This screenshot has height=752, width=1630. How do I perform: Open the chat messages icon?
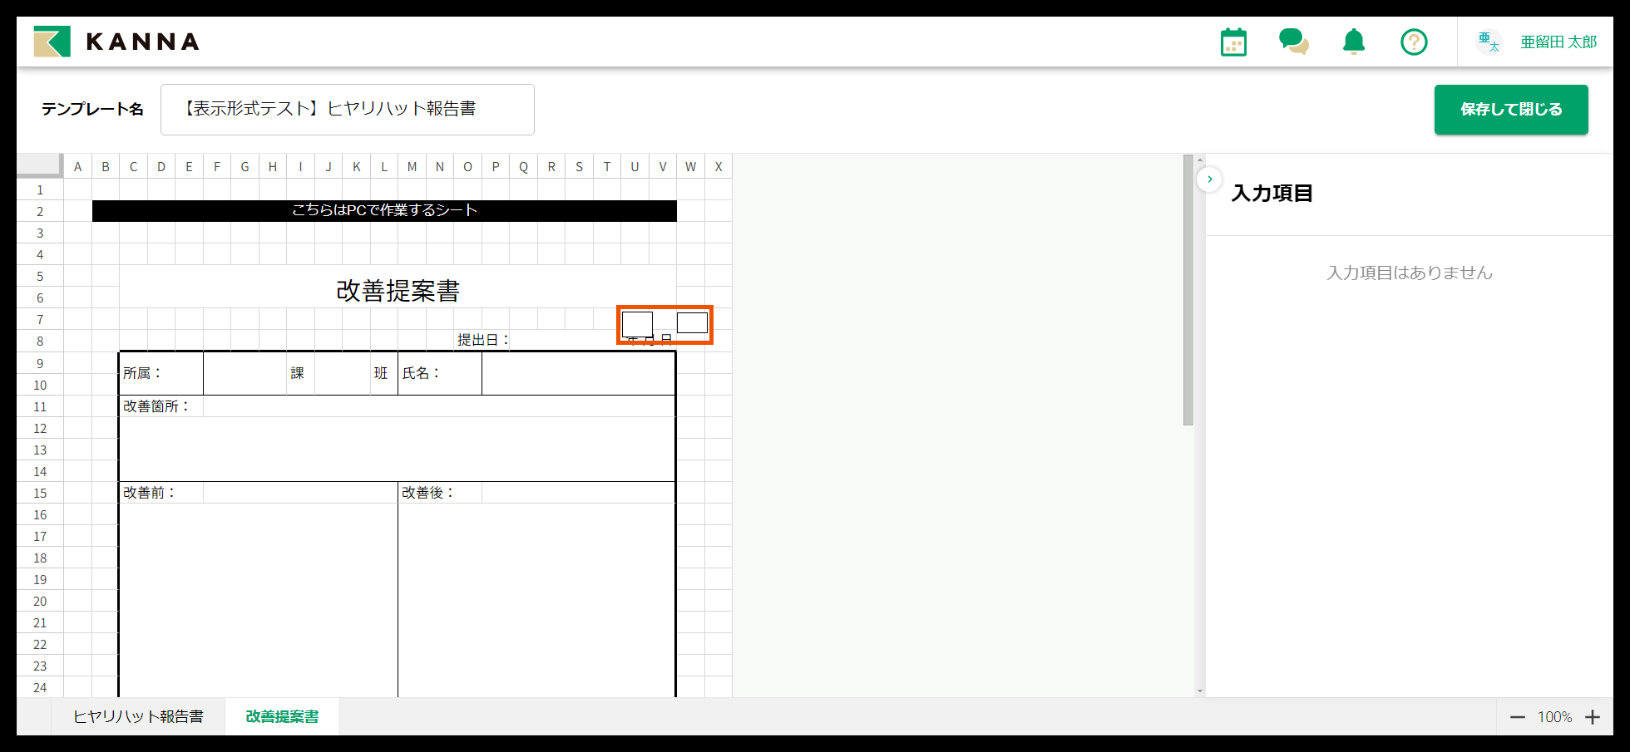click(x=1294, y=41)
